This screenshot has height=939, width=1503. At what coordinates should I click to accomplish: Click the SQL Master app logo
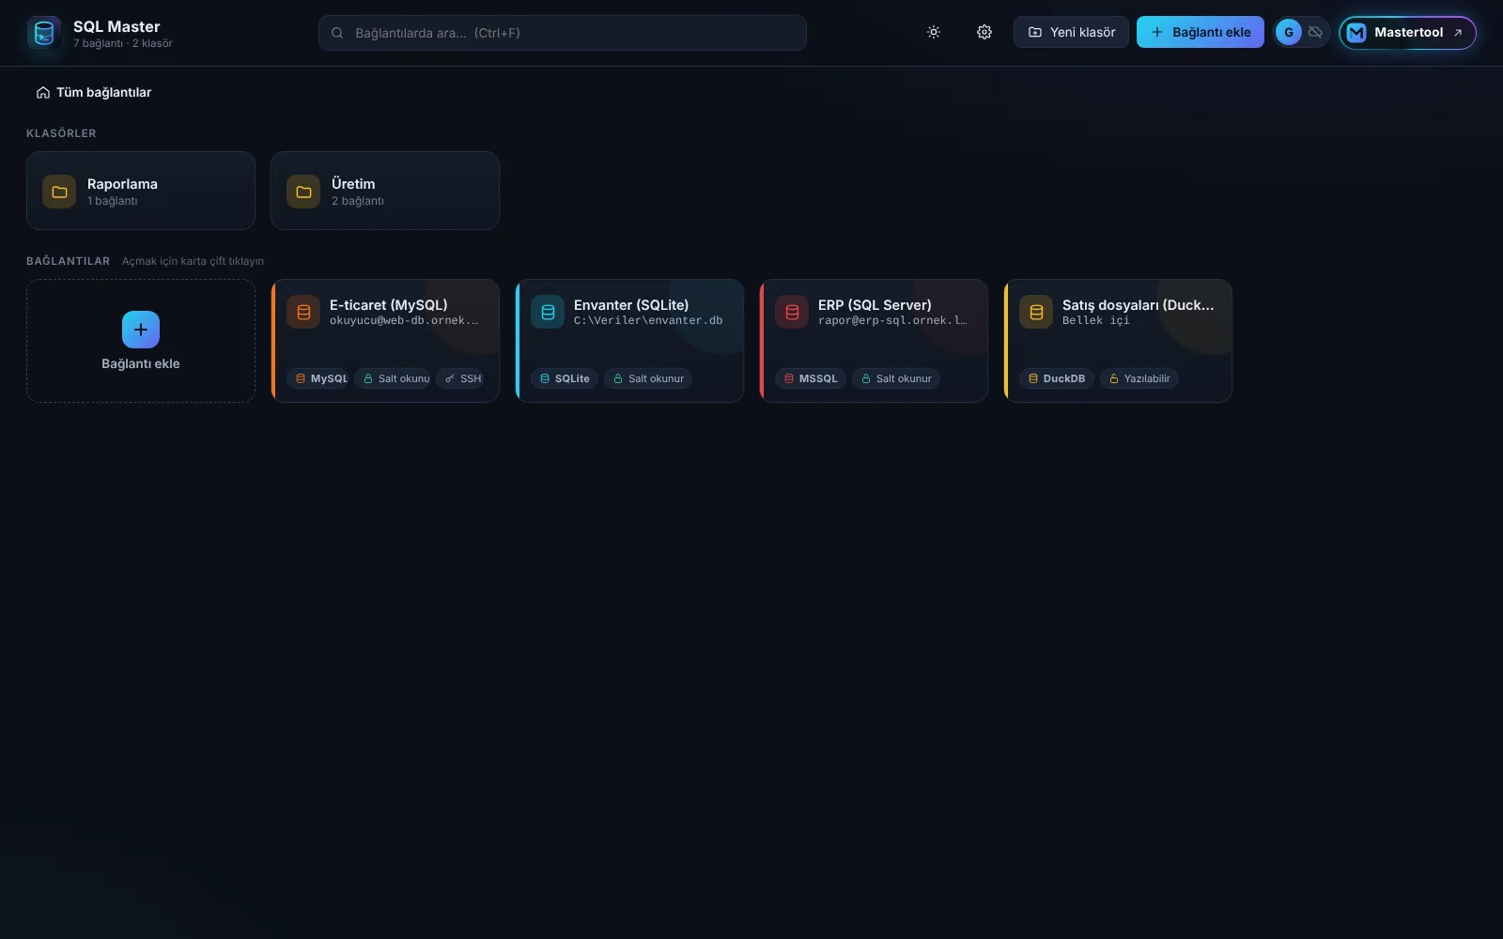click(x=44, y=33)
